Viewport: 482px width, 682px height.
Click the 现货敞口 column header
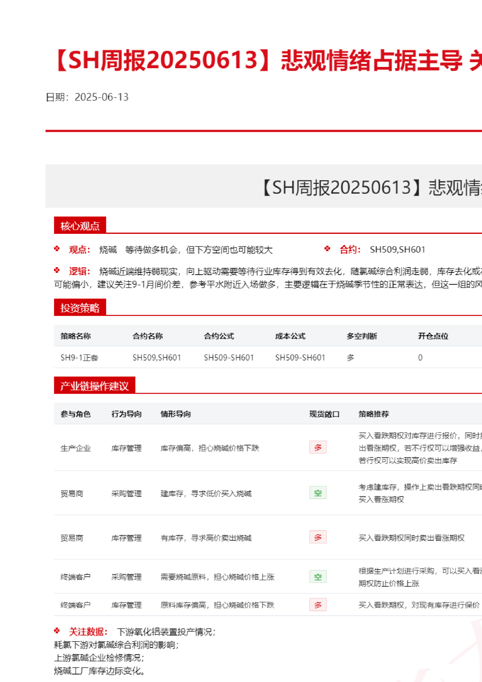324,414
